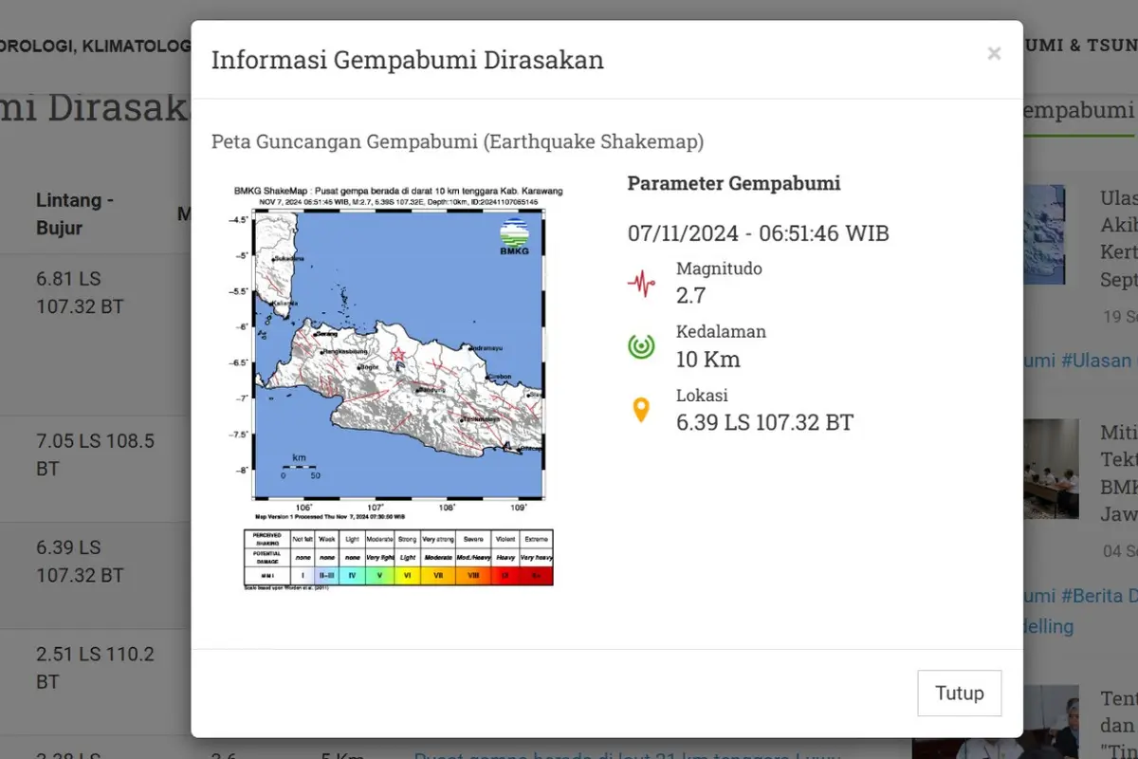Click the Informasi Gempabumi Dirasakan title
1138x759 pixels.
407,61
